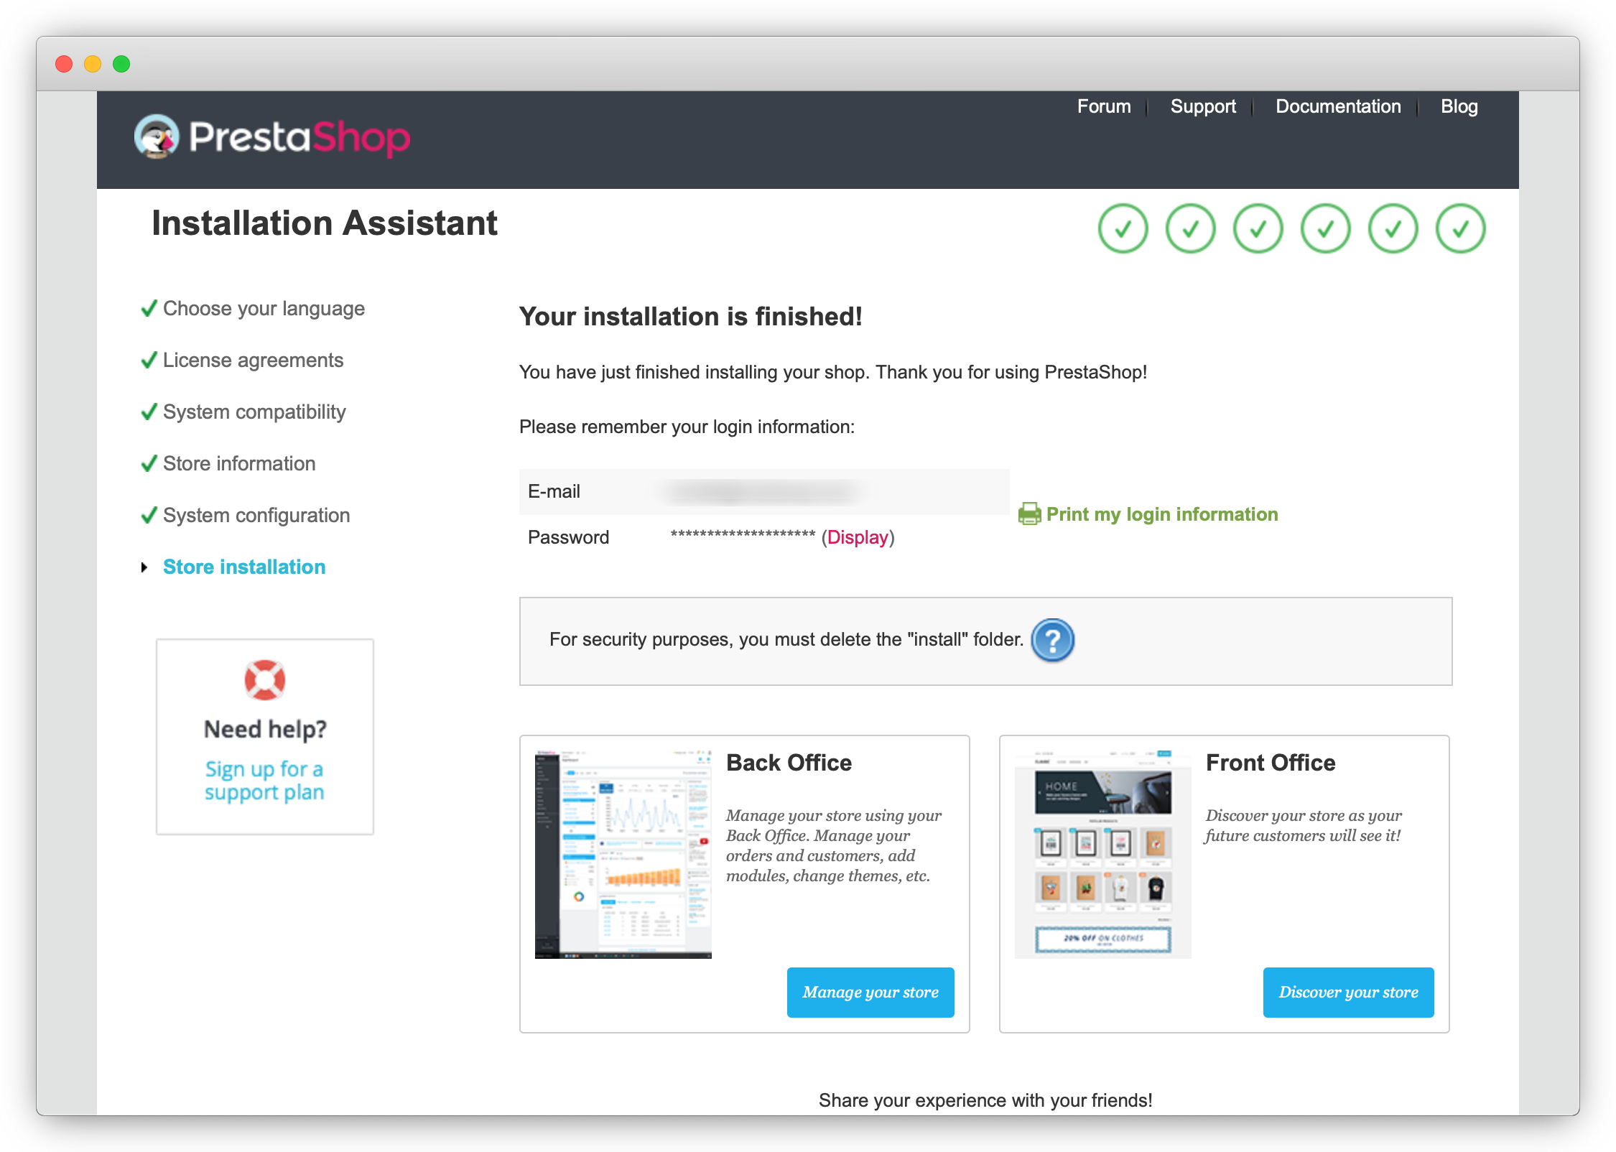Click the green printer icon
The height and width of the screenshot is (1152, 1616).
coord(1029,514)
